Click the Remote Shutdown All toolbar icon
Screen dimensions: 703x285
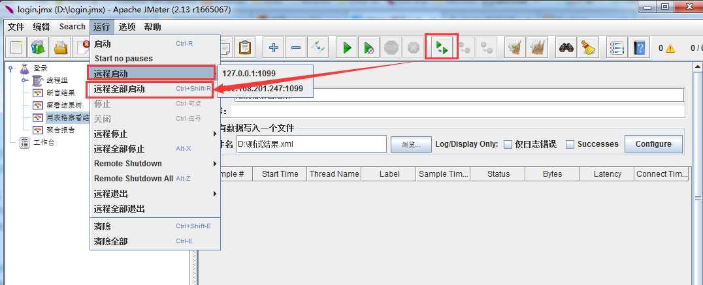tap(487, 47)
